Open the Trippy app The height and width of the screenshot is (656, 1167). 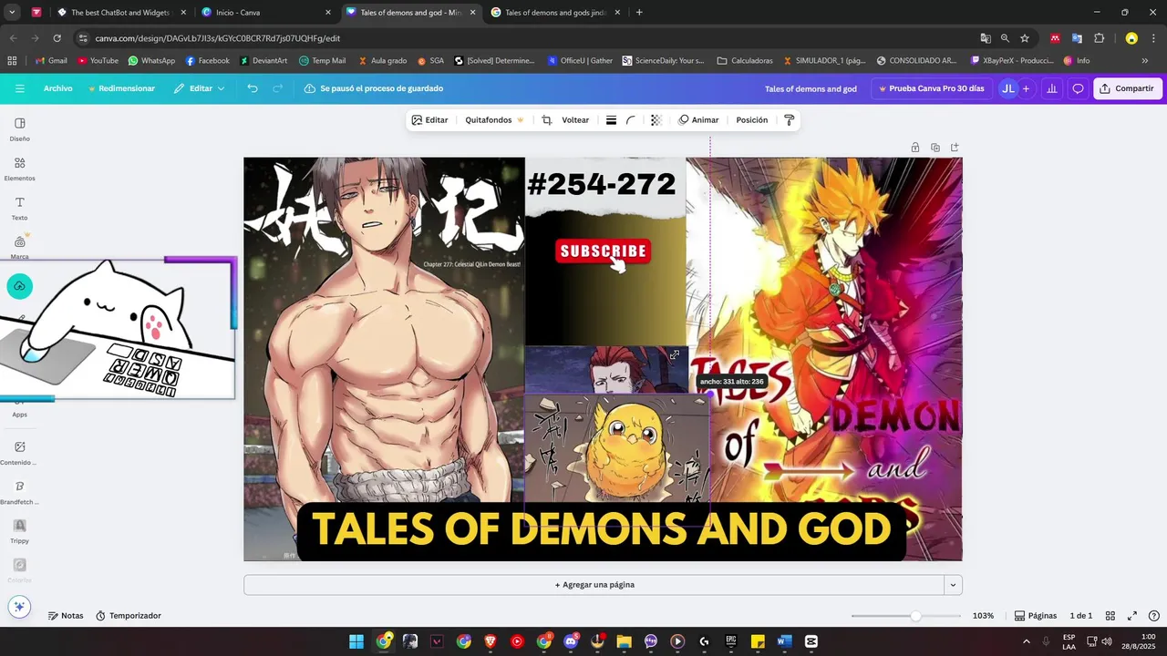(x=19, y=531)
